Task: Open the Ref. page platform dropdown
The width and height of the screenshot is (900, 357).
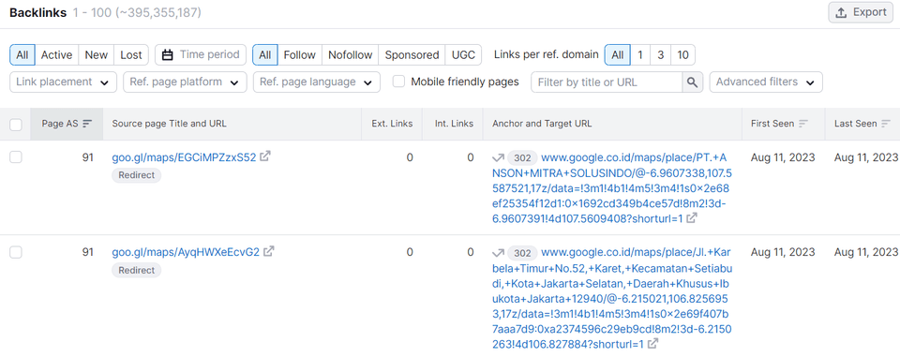Action: [185, 82]
